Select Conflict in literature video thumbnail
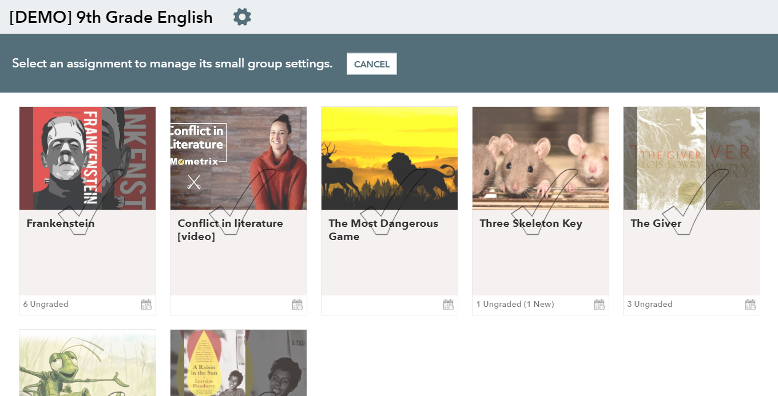The width and height of the screenshot is (778, 396). (x=239, y=158)
